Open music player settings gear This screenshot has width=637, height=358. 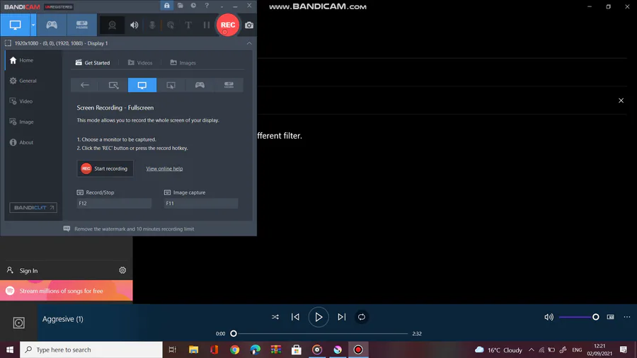(x=122, y=270)
